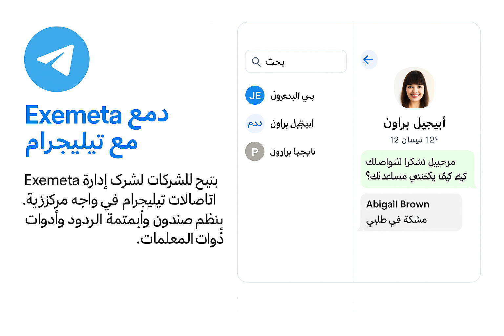Open the contact name beside the JE avatar
This screenshot has width=504, height=336.
tap(292, 96)
